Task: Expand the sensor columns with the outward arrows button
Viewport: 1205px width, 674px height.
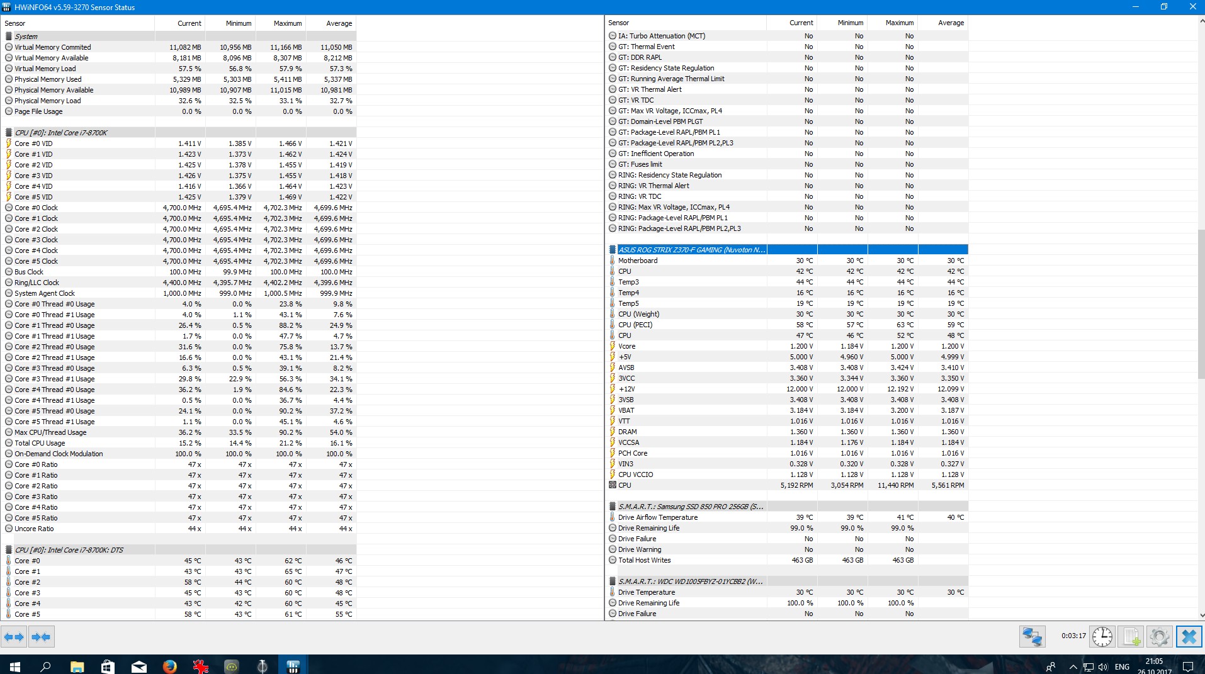Action: coord(14,637)
